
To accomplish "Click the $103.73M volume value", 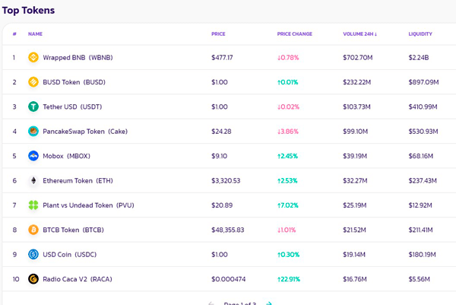I will click(356, 106).
